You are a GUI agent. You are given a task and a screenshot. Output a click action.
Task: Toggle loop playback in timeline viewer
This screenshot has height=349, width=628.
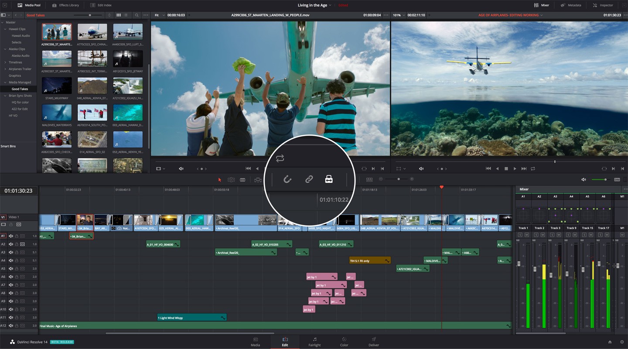pos(533,169)
